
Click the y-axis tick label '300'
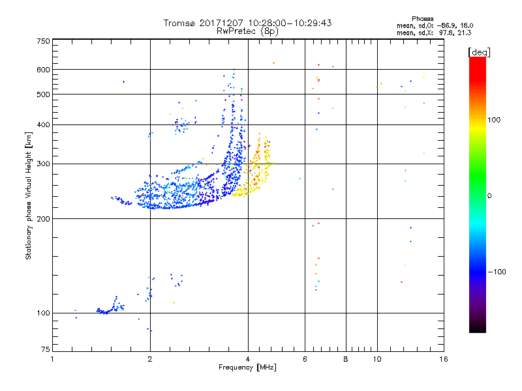click(43, 164)
